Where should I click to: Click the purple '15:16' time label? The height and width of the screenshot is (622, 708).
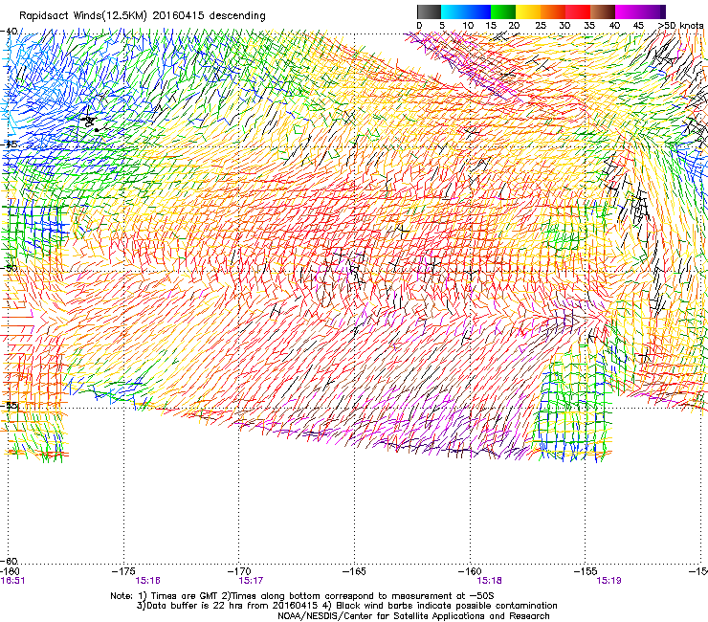click(147, 581)
